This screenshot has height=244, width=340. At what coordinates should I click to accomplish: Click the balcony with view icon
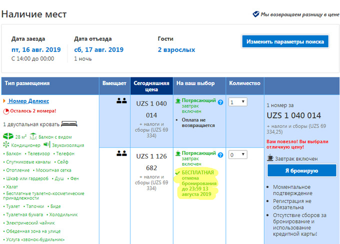(33, 136)
